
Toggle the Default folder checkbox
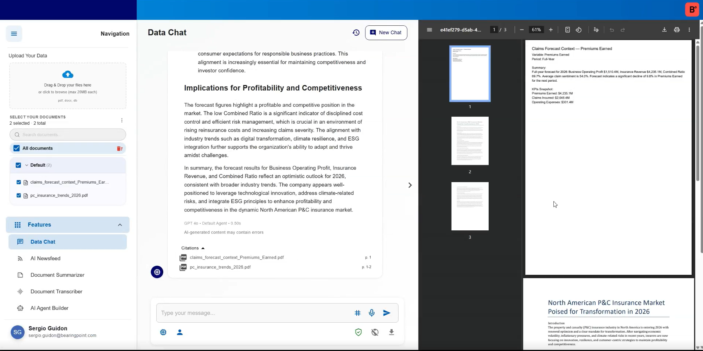coord(18,165)
